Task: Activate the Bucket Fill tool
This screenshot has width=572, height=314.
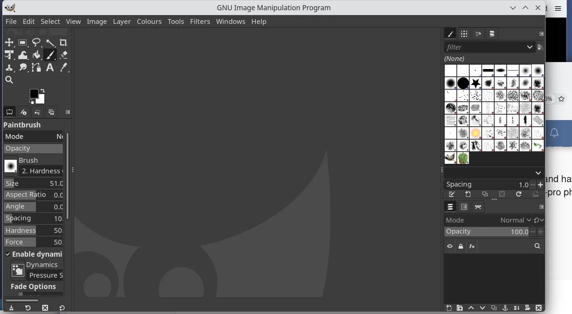Action: pyautogui.click(x=36, y=55)
